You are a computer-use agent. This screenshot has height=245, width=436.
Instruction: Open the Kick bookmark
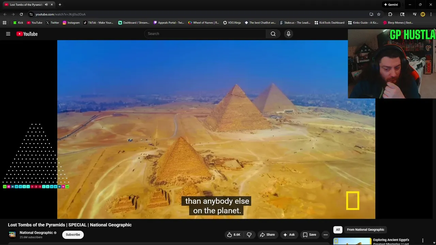pyautogui.click(x=18, y=23)
